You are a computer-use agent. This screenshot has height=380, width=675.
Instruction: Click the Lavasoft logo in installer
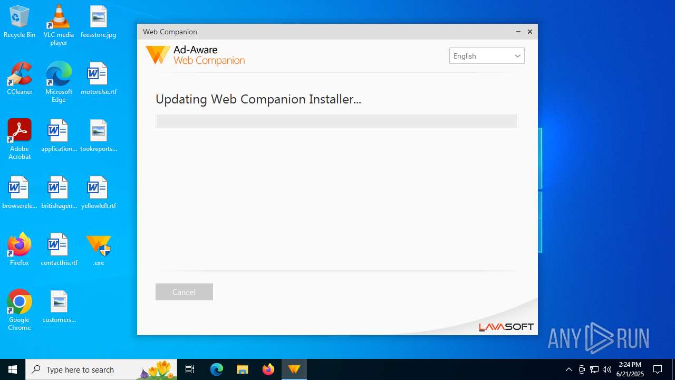(x=506, y=327)
